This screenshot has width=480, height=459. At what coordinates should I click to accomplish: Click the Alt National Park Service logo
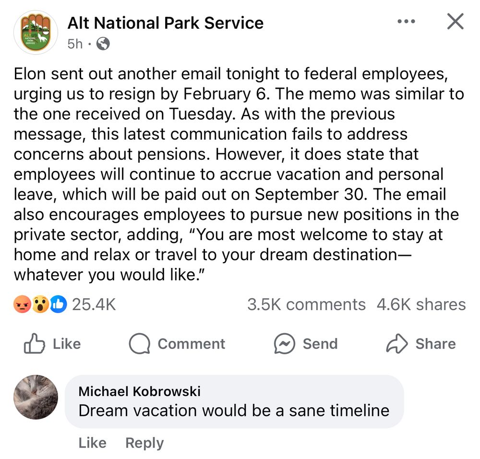point(36,32)
